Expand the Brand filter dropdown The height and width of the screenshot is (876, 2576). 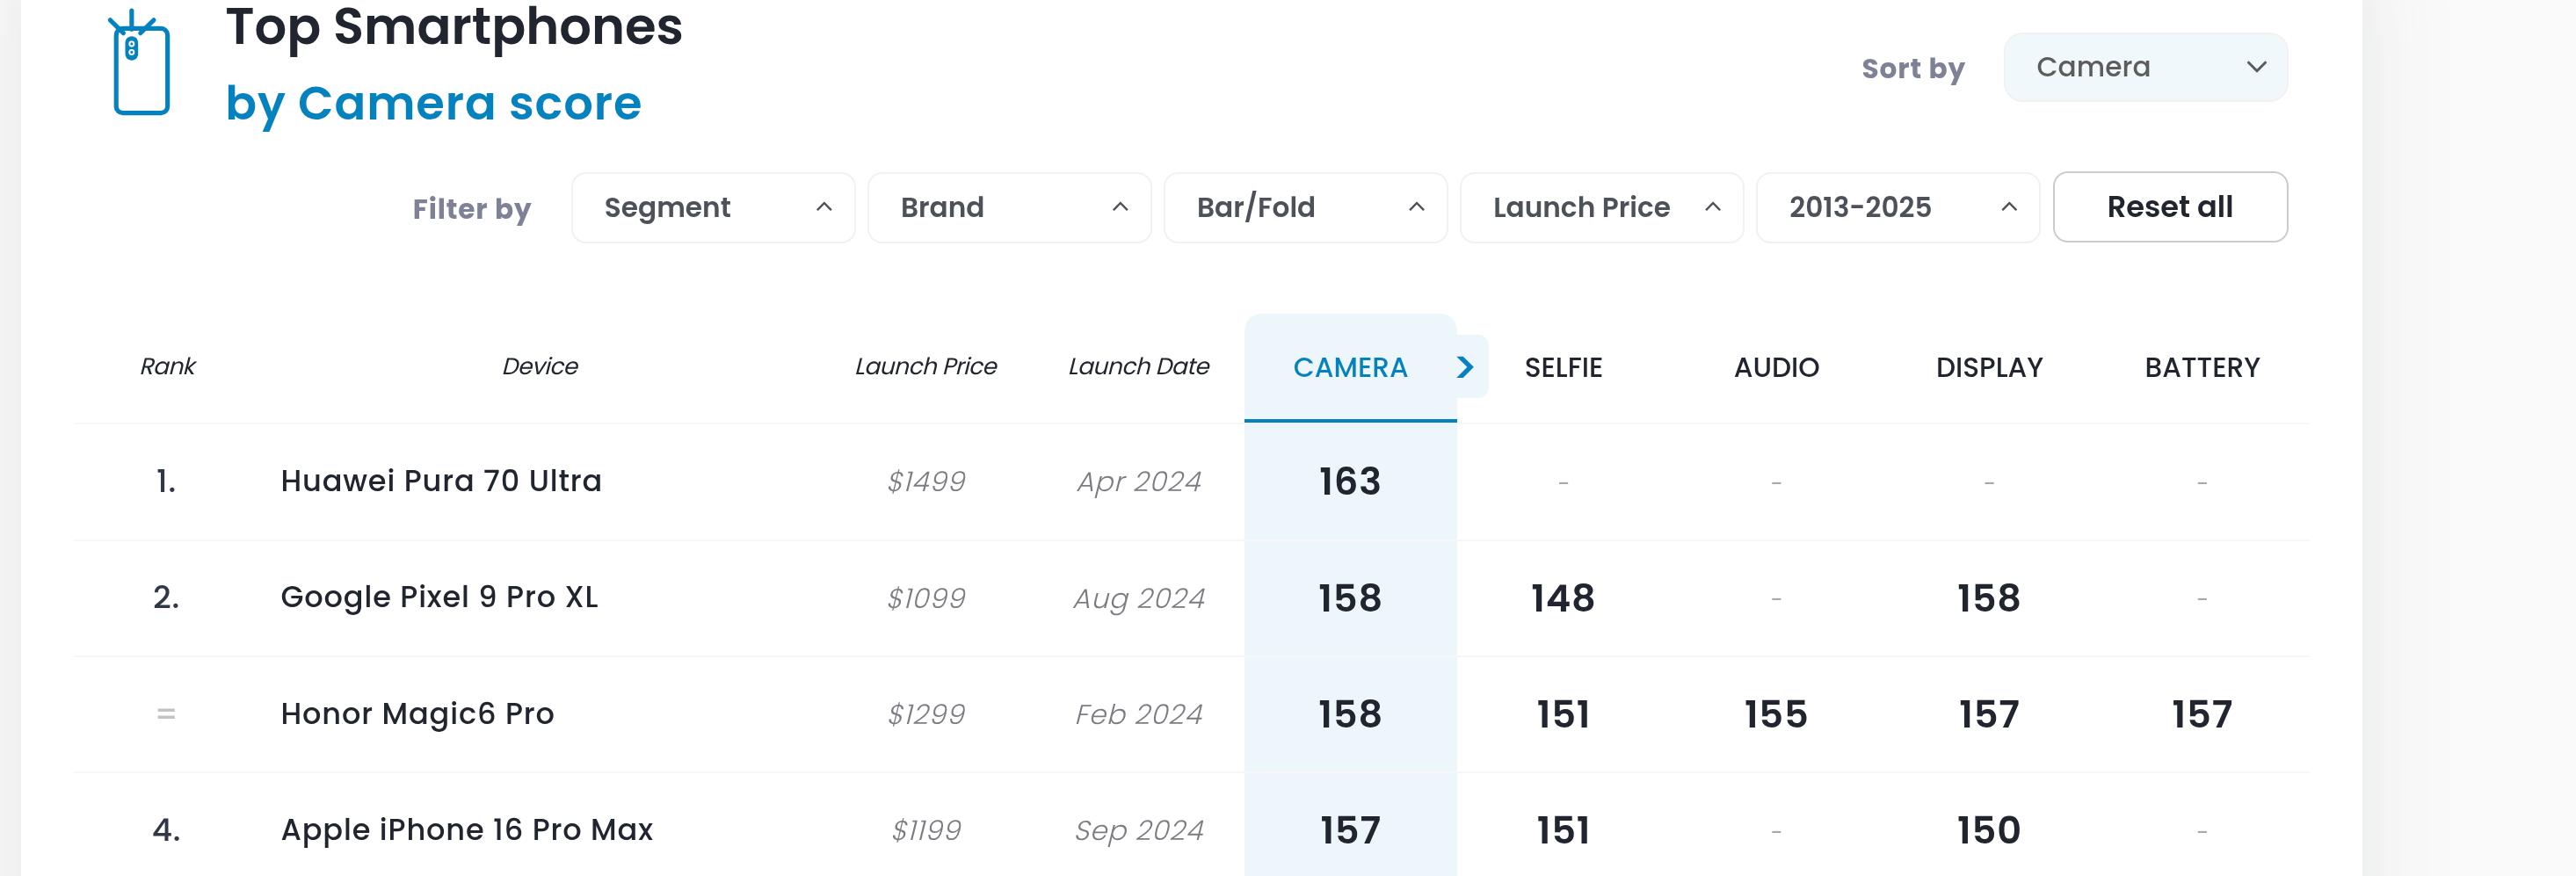tap(1008, 208)
